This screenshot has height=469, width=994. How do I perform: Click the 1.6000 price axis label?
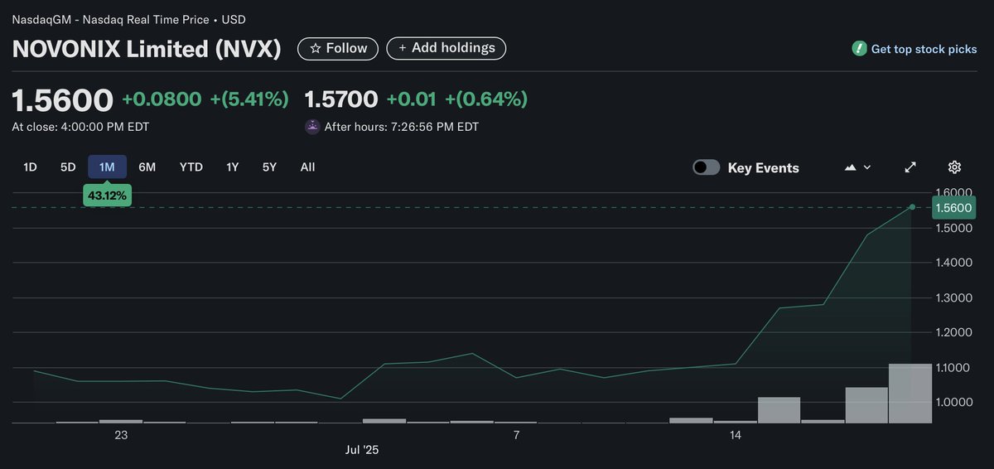(x=955, y=192)
